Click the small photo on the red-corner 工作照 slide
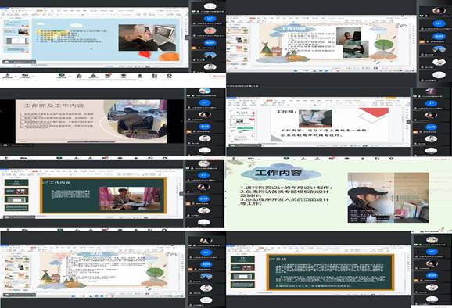452x308 pixels. click(x=315, y=118)
